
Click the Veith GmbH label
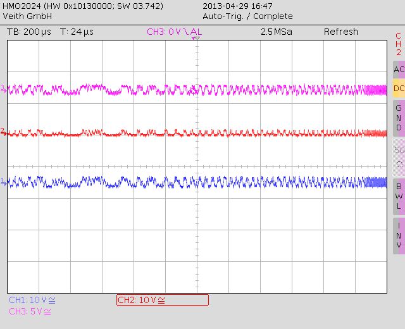pyautogui.click(x=27, y=16)
